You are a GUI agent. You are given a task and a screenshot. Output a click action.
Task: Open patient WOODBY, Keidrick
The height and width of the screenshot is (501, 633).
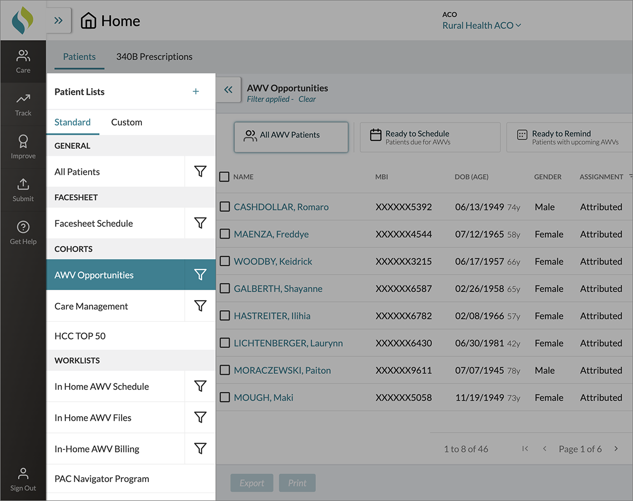(273, 262)
